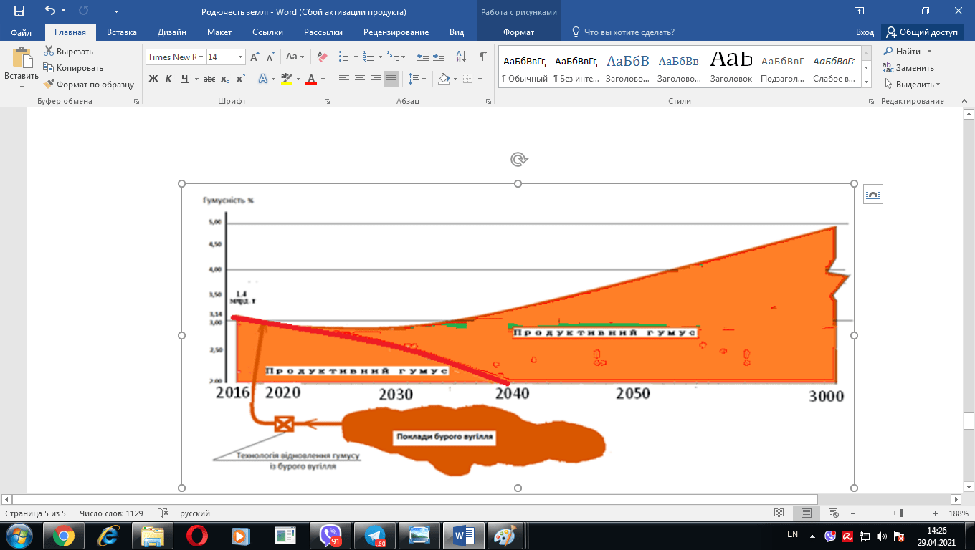This screenshot has width=975, height=550.
Task: Click the rotation handle above the picture
Action: click(x=518, y=159)
